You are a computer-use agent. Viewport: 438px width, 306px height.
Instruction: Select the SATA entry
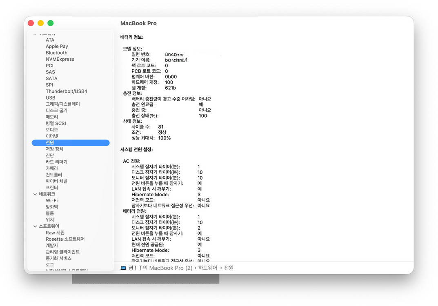click(x=51, y=78)
